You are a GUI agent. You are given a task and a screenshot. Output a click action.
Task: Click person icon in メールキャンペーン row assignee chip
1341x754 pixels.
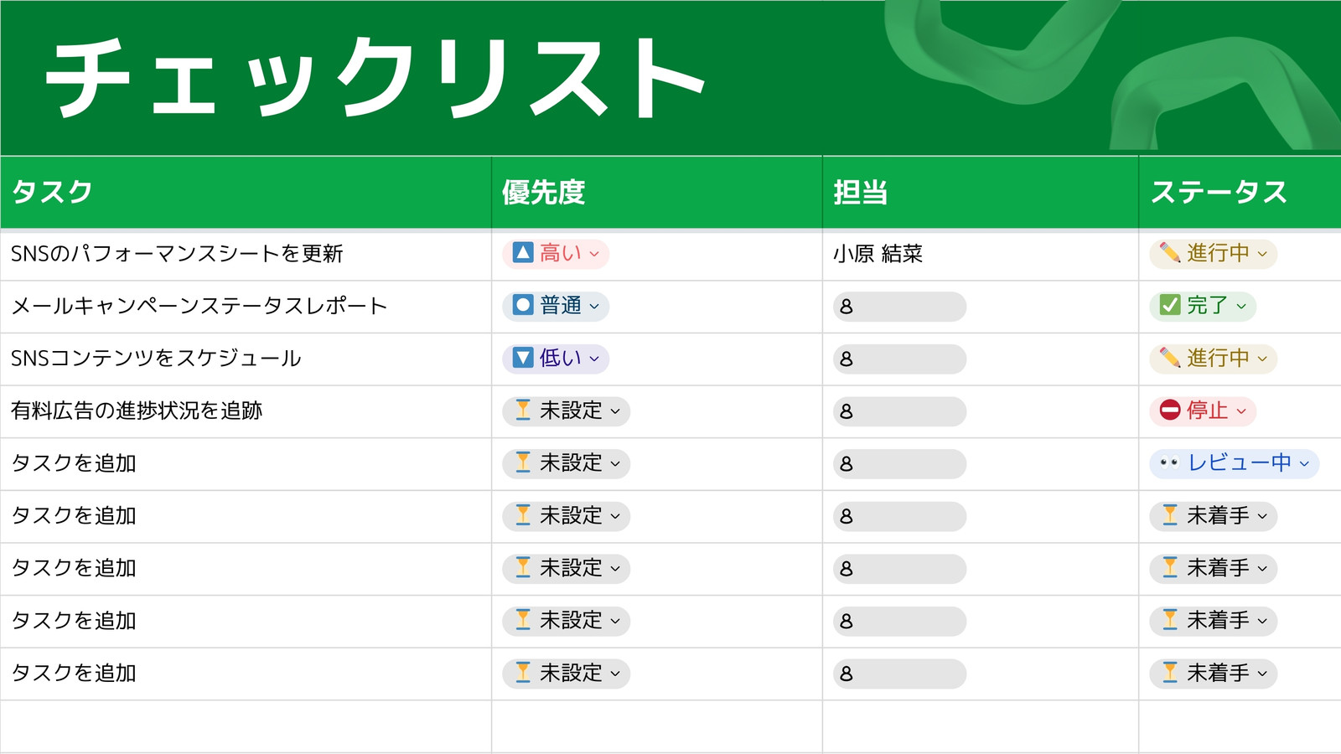[847, 307]
